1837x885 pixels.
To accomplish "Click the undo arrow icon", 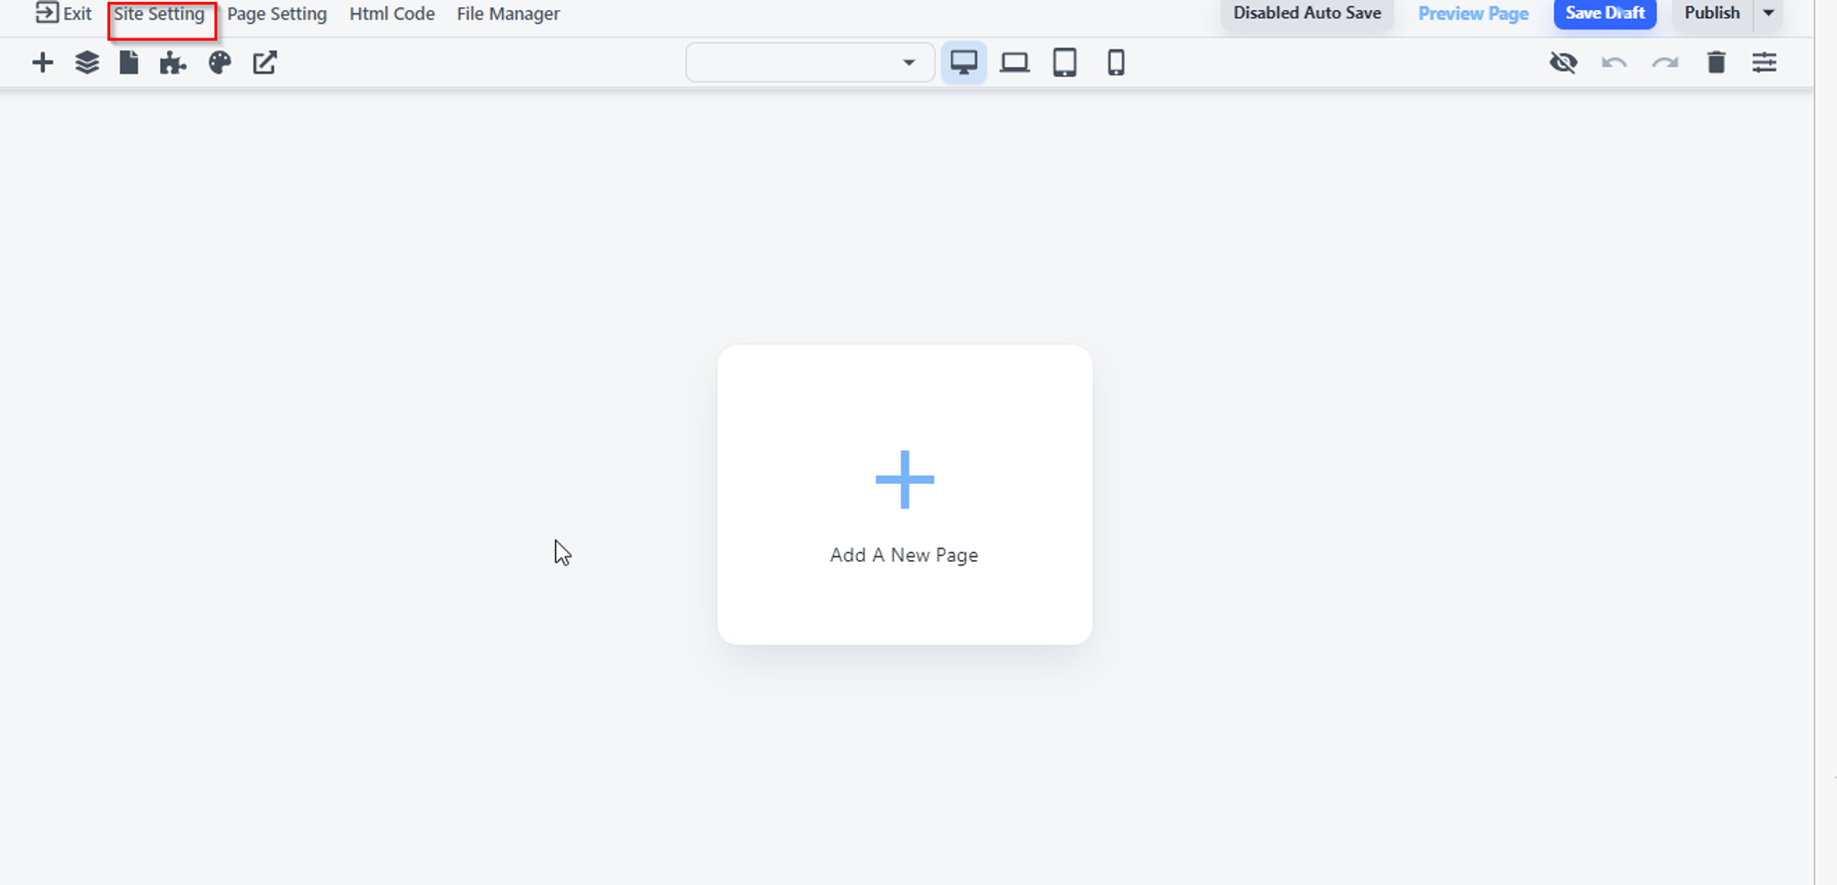I will (x=1614, y=62).
